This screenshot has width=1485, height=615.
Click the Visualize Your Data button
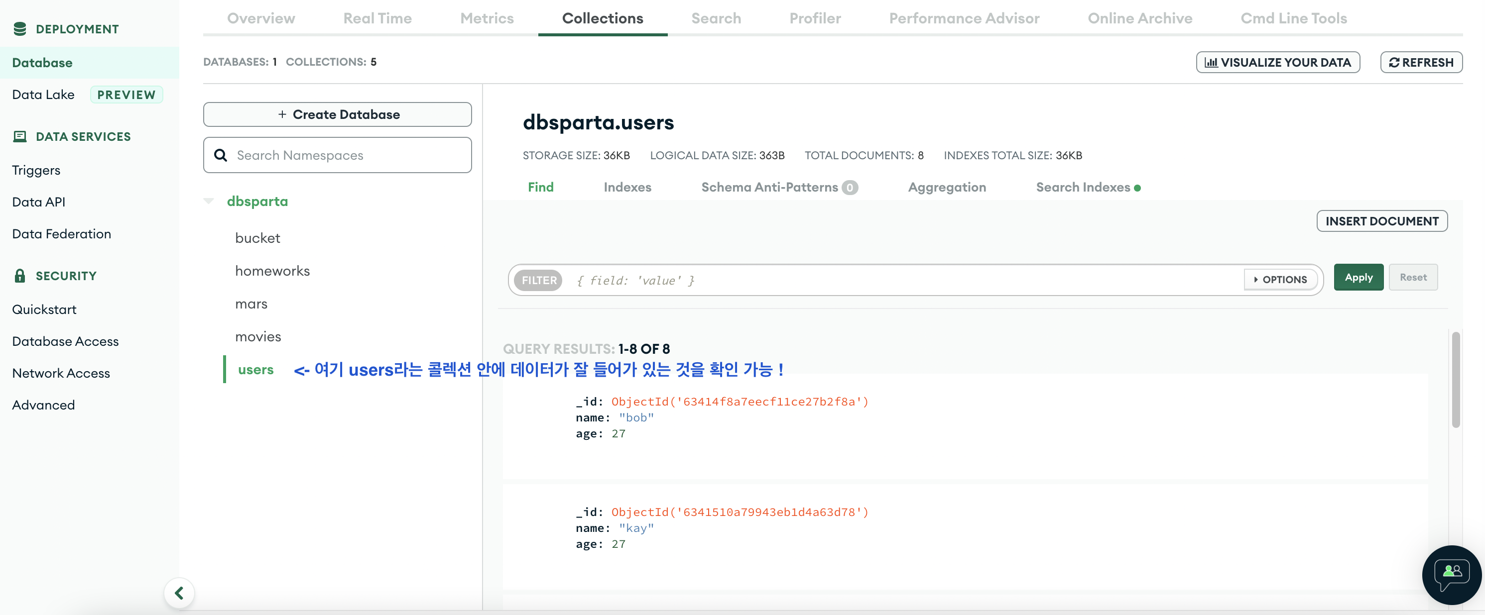click(x=1277, y=62)
